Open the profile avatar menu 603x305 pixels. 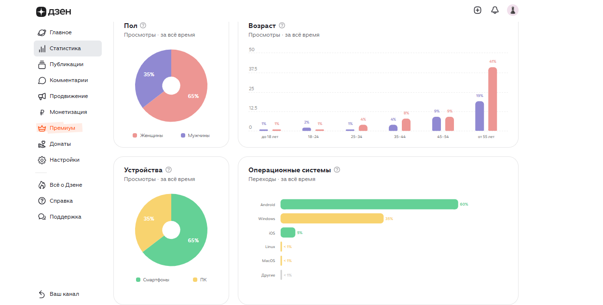tap(513, 10)
